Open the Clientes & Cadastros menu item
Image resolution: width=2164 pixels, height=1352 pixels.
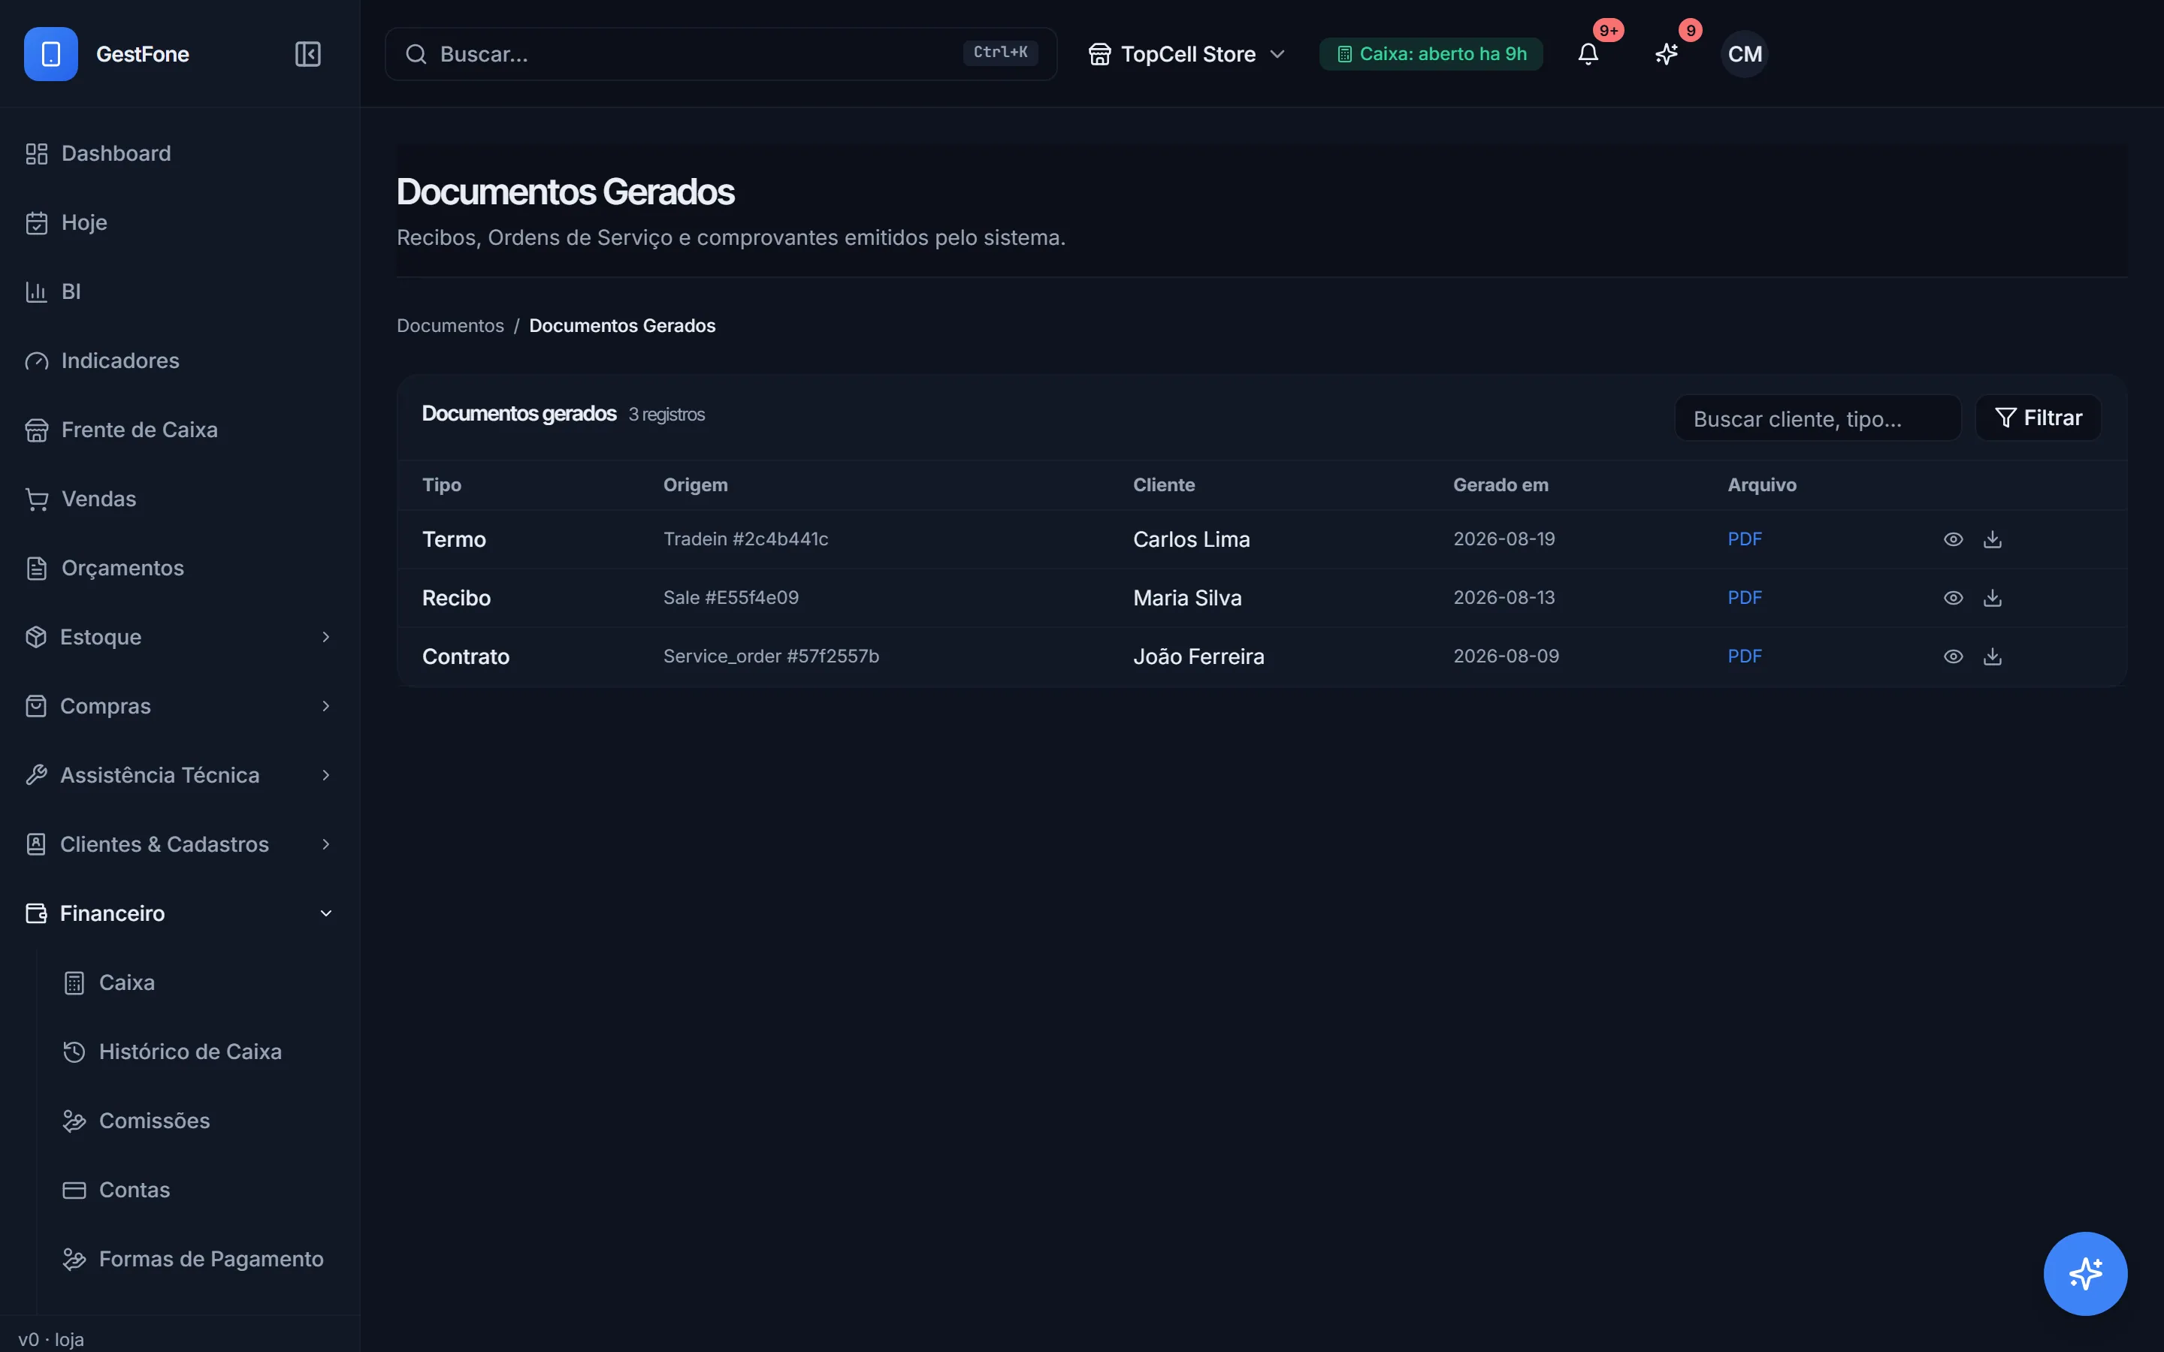pos(180,844)
